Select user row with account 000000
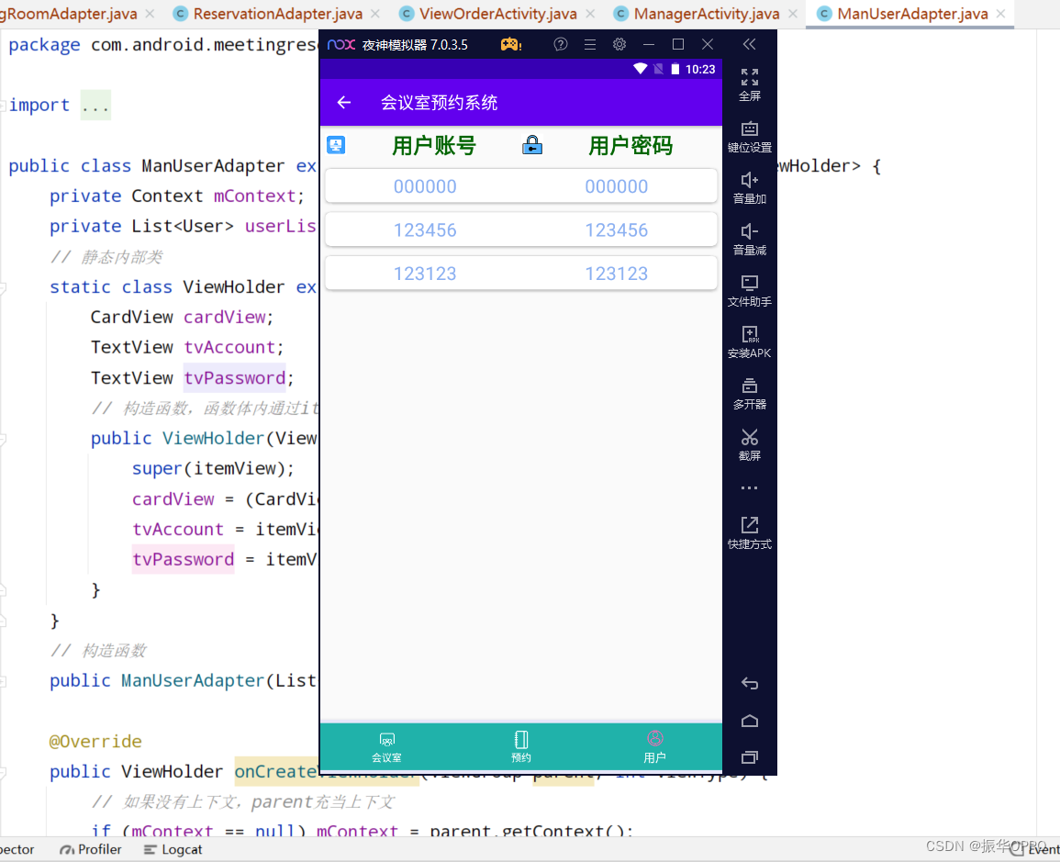 coord(520,186)
